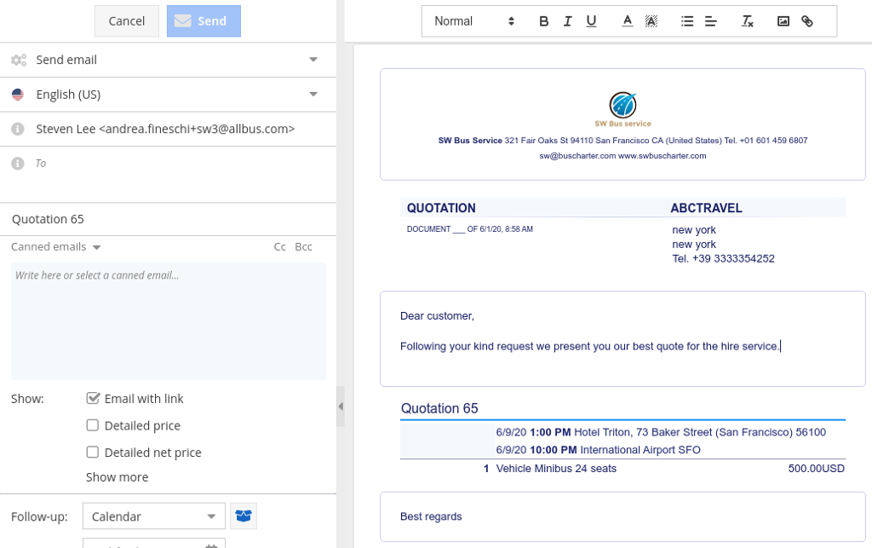Expand the Send email action selector
The height and width of the screenshot is (548, 872).
pos(313,60)
